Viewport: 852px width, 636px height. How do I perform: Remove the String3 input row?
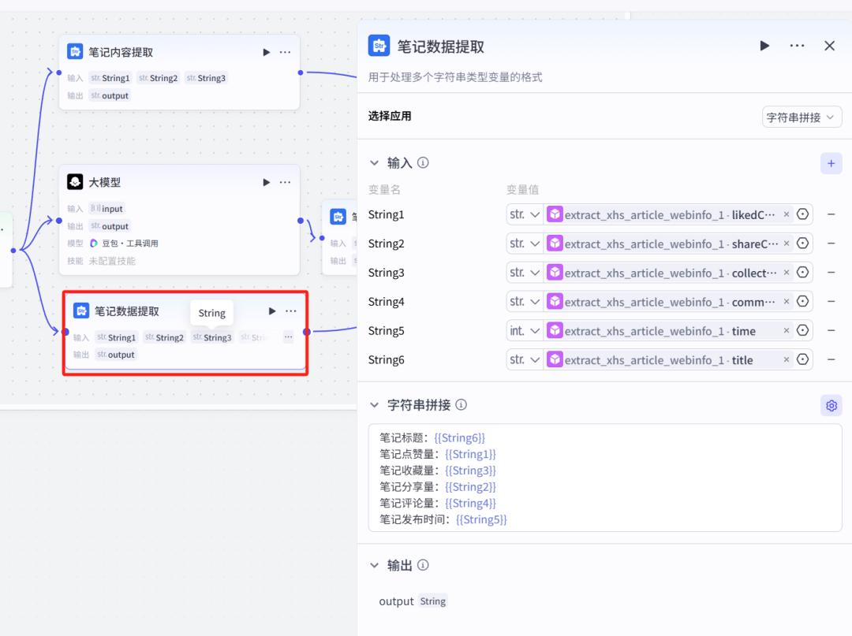tap(831, 273)
